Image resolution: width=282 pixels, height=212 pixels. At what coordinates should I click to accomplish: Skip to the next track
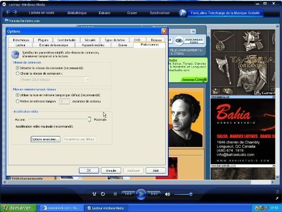pyautogui.click(x=154, y=194)
